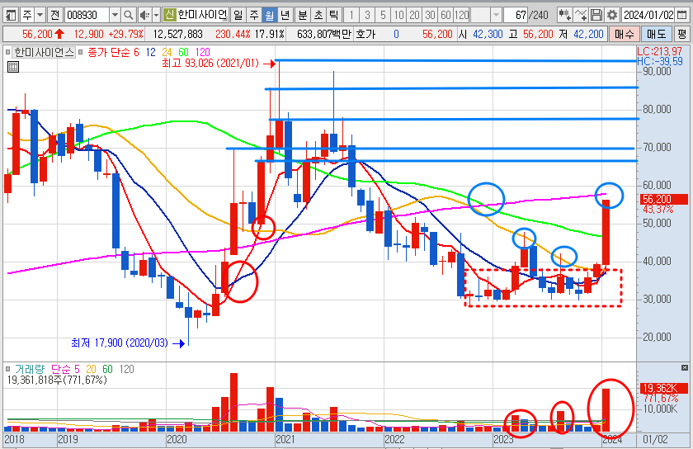Click the current price 56,200 with arrow
This screenshot has width=693, height=449.
point(43,34)
